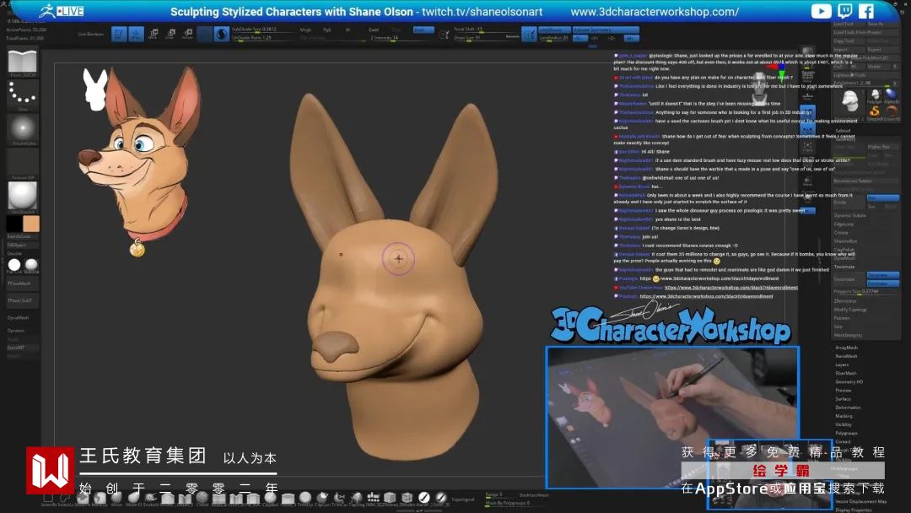
Task: Click the Sculptris Pro icon
Action: (x=221, y=35)
